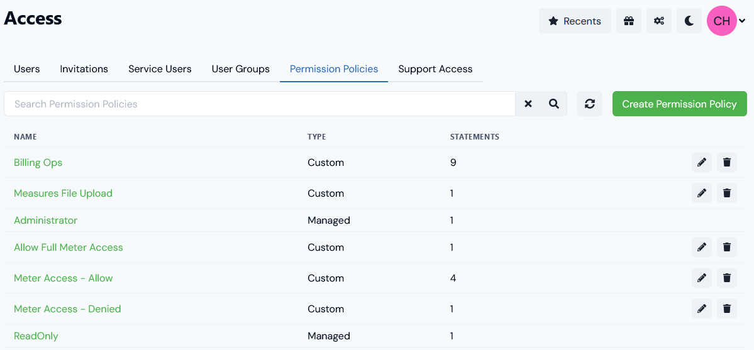Viewport: 754px width, 350px height.
Task: Open the Support Access tab
Action: pyautogui.click(x=435, y=69)
